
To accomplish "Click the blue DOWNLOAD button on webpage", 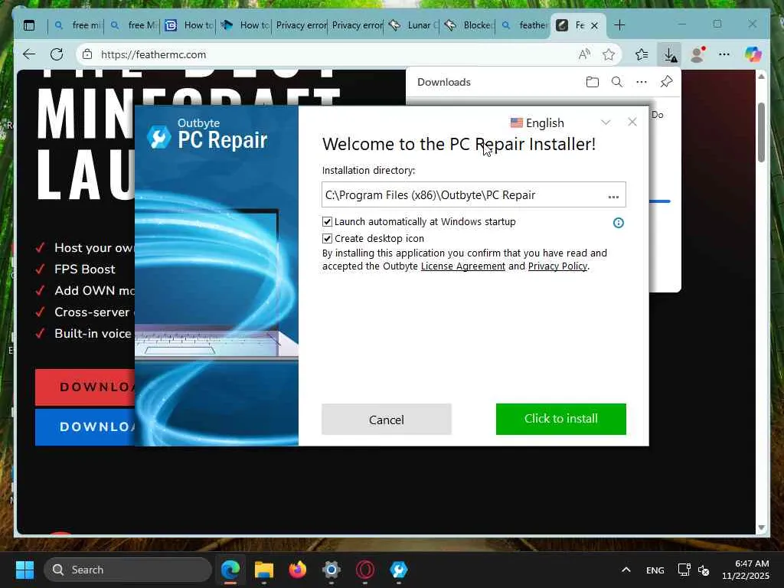I will 85,427.
